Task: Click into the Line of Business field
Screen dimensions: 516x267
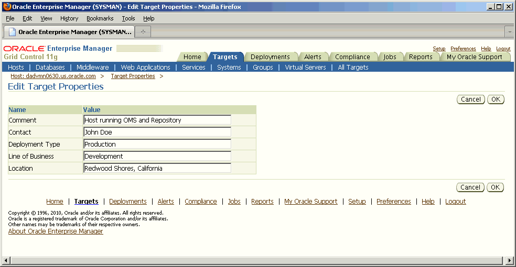Action: coord(157,156)
